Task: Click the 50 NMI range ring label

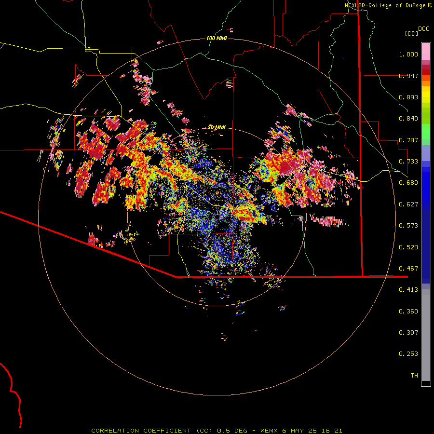Action: (x=217, y=127)
